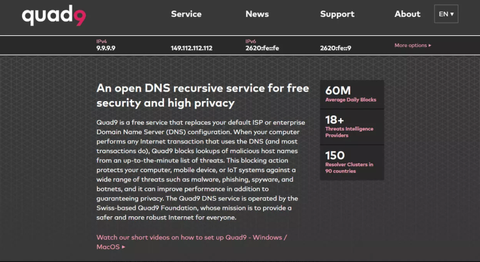Expand the EN language dropdown
480x262 pixels.
point(446,14)
